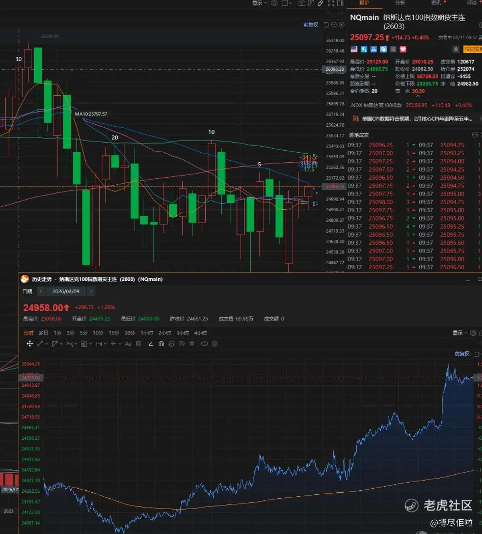The image size is (482, 534).
Task: Open line tool options dropdown arrow
Action: click(x=46, y=344)
